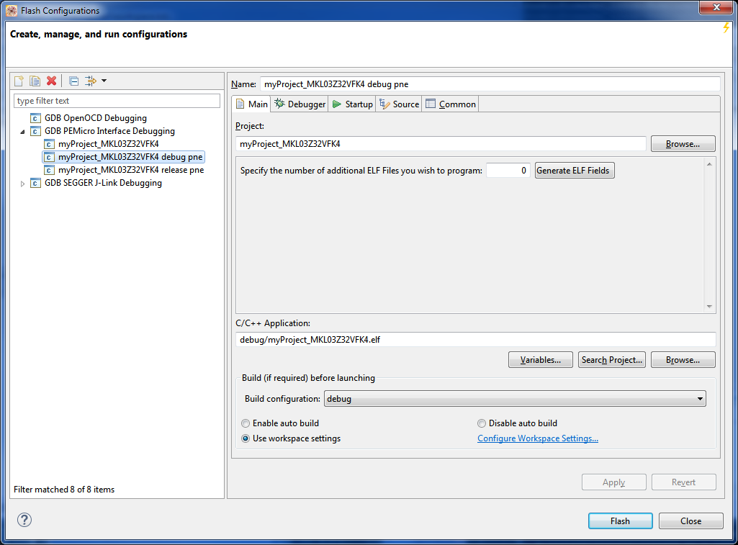
Task: Click the help question mark icon
Action: 24,520
